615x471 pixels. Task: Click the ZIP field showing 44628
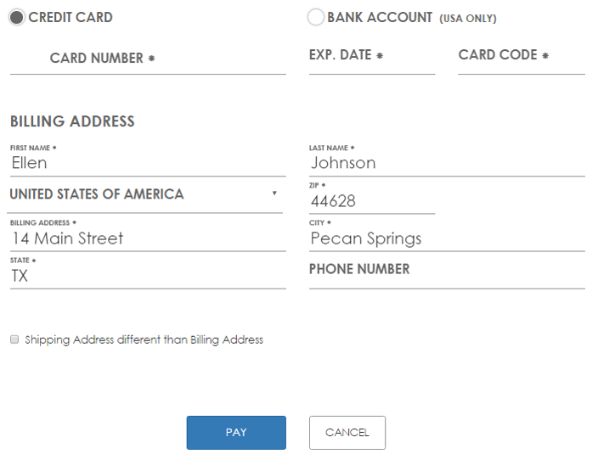[x=371, y=201]
